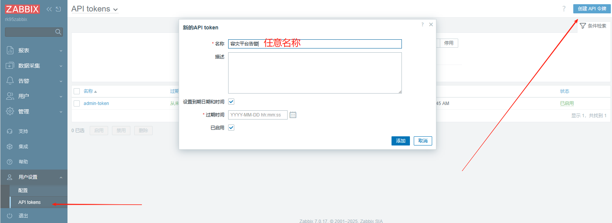Select the admin-token row checkbox

(x=77, y=103)
